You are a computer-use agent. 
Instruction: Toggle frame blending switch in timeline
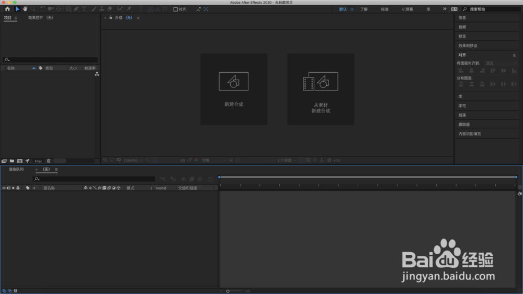(x=192, y=179)
